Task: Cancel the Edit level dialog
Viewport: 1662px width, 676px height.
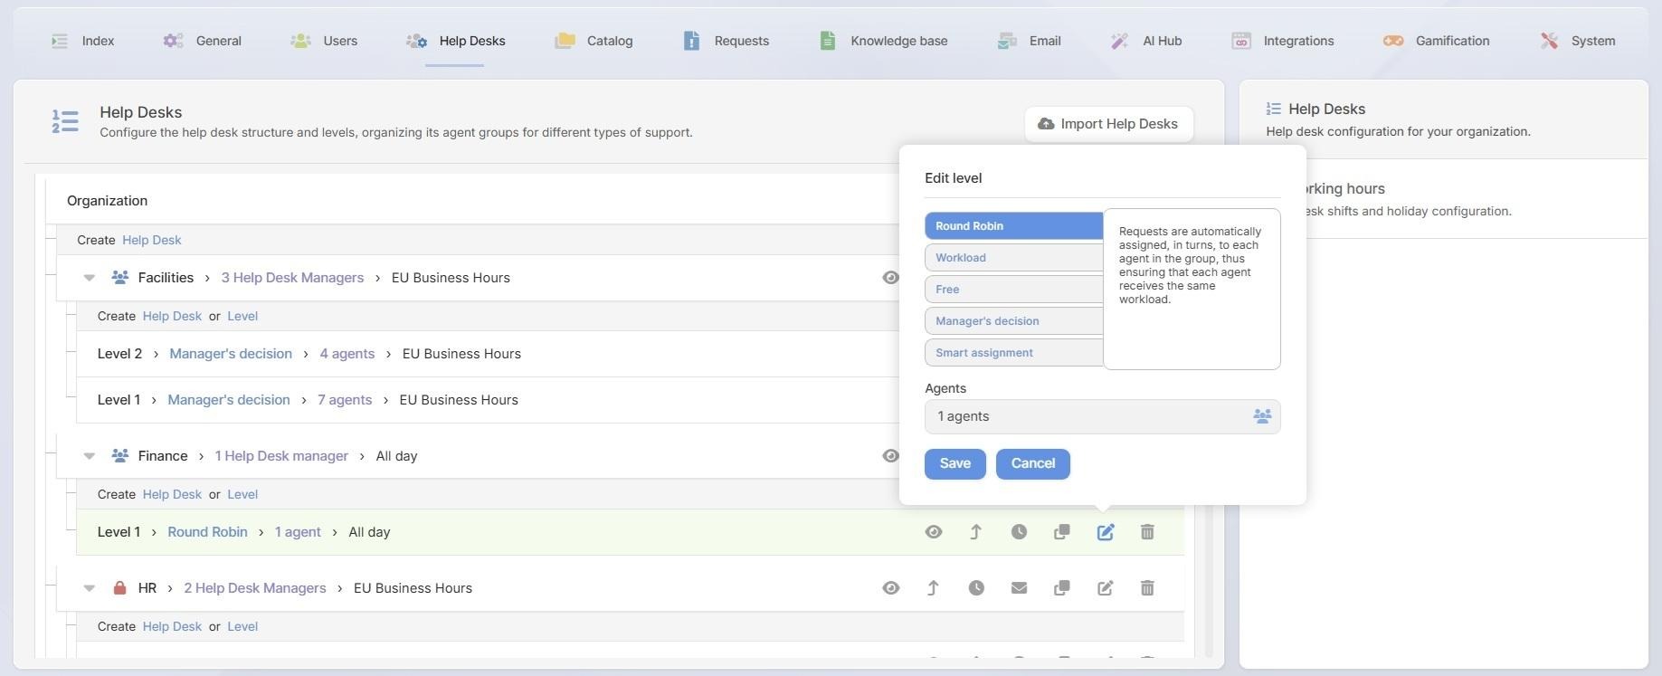Action: coord(1032,463)
